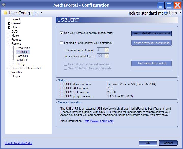
Task: Collapse the Remote tree node
Action: (x=9, y=44)
